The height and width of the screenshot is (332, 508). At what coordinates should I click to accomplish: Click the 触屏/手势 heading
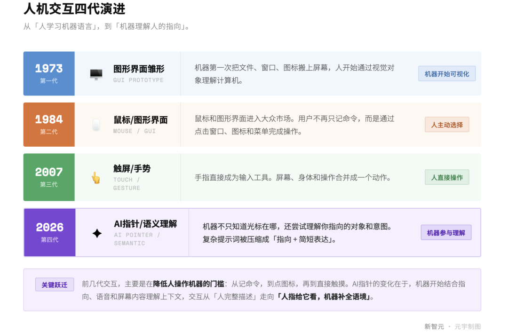[132, 169]
